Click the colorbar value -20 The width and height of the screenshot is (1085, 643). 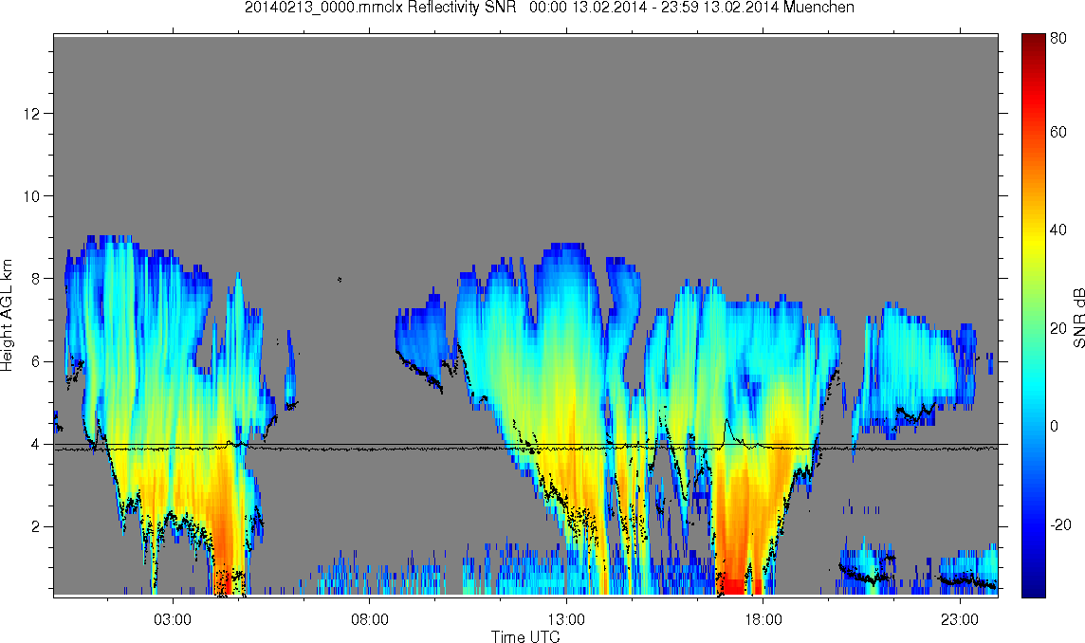click(1060, 524)
